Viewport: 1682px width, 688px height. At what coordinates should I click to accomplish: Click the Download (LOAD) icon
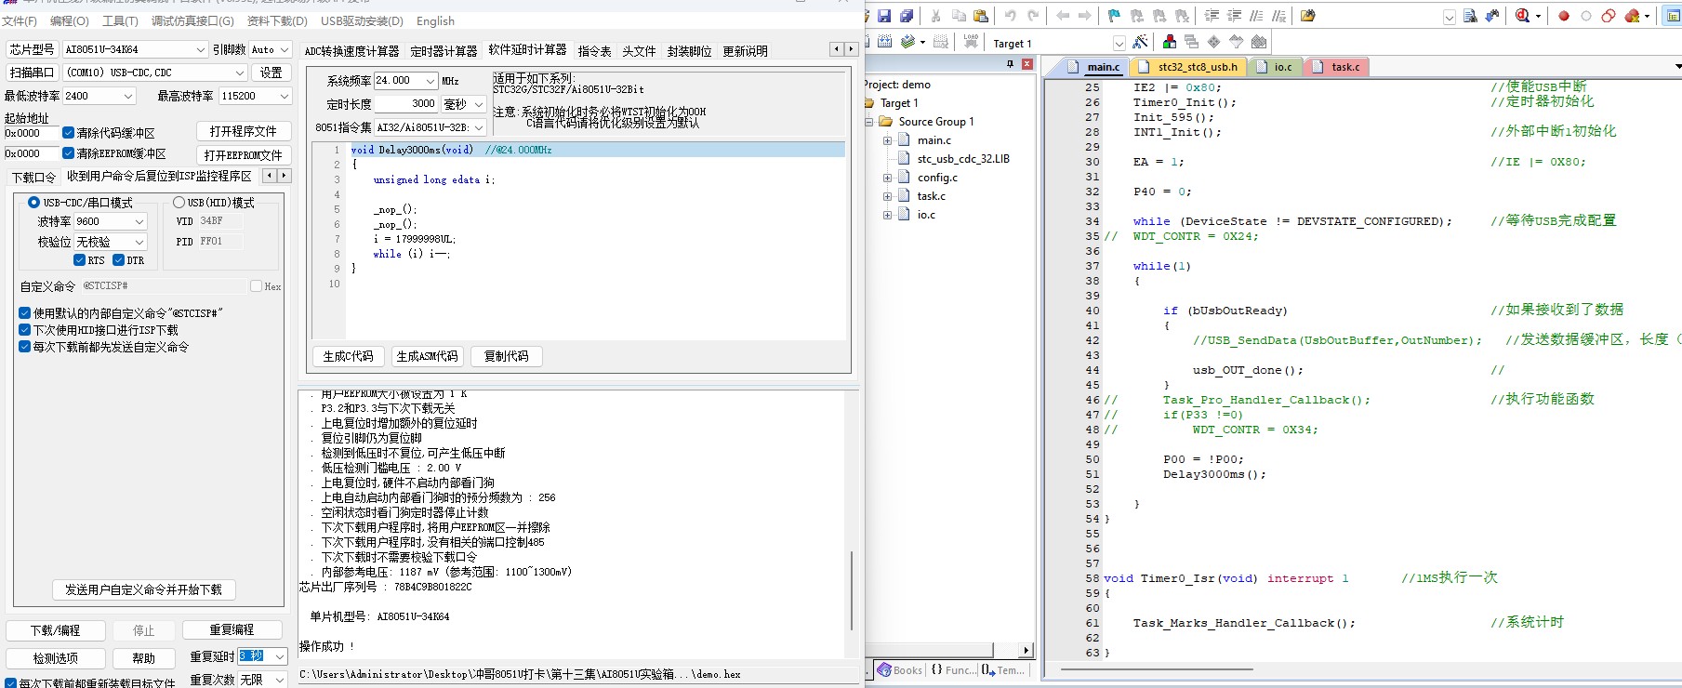pyautogui.click(x=971, y=42)
